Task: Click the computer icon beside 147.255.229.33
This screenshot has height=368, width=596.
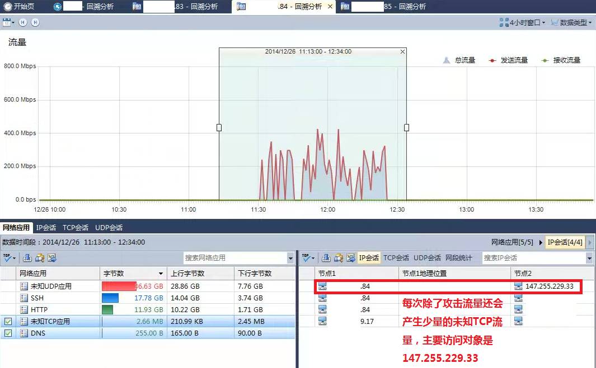Action: (x=518, y=286)
